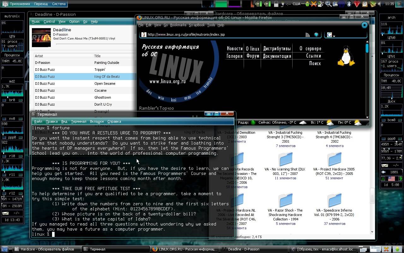Viewport: 404px width, 253px height.
Task: Click the magnifier search tray icon
Action: (328, 4)
